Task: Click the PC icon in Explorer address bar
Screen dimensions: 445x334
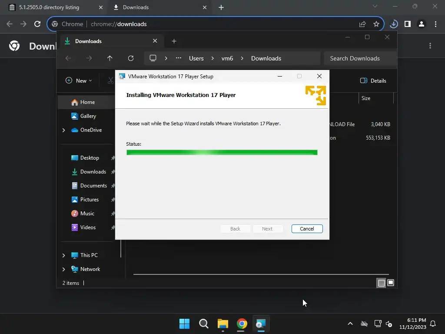Action: [153, 58]
